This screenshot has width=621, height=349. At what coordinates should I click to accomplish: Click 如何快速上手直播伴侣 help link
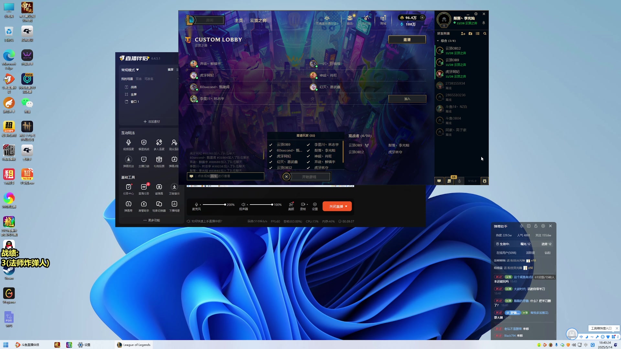pyautogui.click(x=205, y=222)
